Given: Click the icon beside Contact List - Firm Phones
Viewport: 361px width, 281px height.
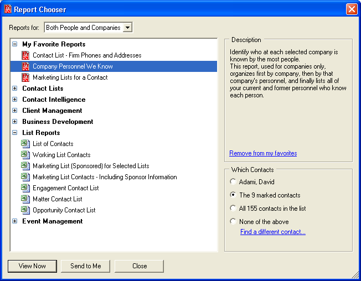Looking at the screenshot, I should [25, 55].
